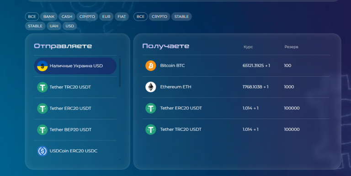The width and height of the screenshot is (351, 176).
Task: Click the Курс column header
Action: point(248,47)
